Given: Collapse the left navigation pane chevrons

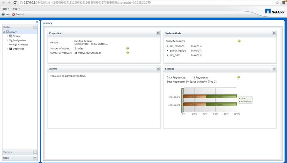Looking at the screenshot, I should [37, 22].
